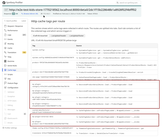Open the Request / Response panel
163x140 pixels.
pyautogui.click(x=15, y=26)
